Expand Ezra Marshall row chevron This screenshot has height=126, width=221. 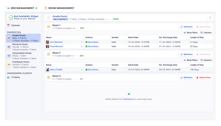[x=82, y=42]
